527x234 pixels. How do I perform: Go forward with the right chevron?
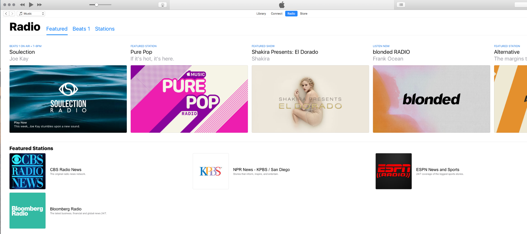coord(12,14)
